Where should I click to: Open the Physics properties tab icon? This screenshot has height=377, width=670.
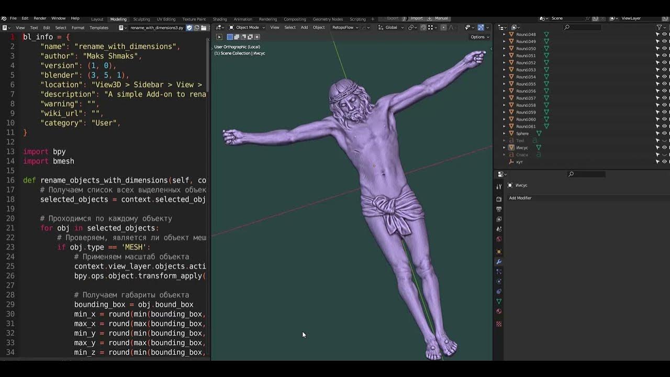coord(499,282)
